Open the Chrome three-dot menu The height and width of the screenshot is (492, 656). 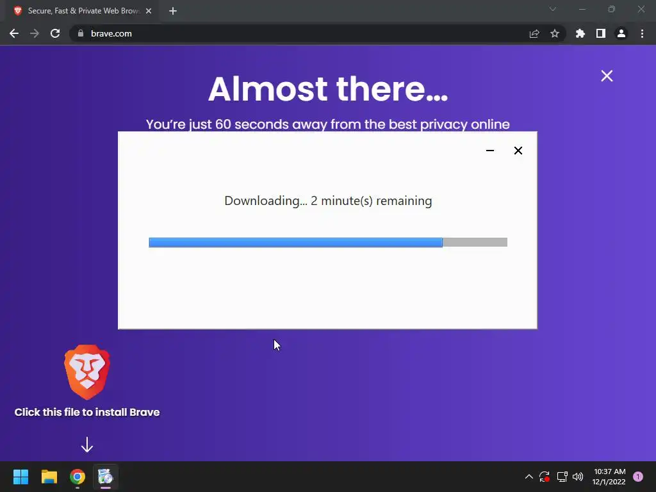(642, 33)
